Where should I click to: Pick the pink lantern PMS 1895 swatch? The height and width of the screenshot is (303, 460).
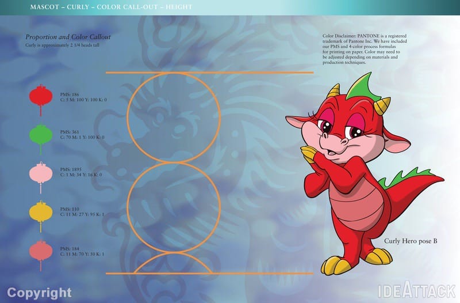point(41,173)
